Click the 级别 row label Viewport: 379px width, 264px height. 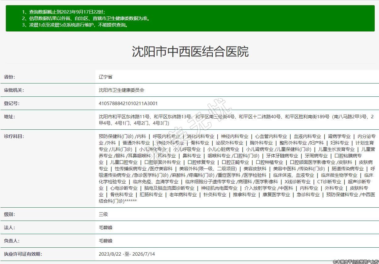click(9, 214)
